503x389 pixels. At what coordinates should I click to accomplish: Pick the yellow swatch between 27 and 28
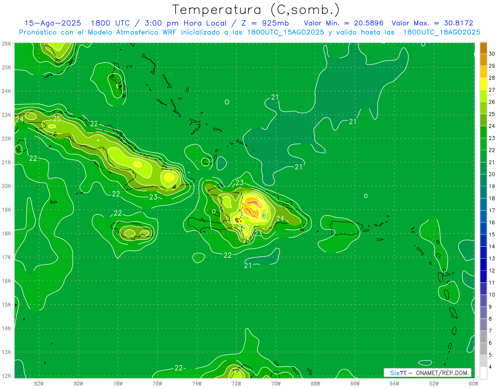(483, 84)
